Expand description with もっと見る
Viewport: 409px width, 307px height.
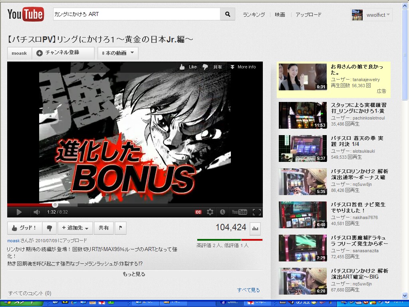(134, 274)
